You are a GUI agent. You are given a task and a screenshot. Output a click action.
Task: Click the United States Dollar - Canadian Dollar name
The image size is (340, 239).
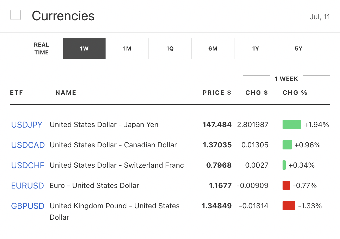(113, 145)
